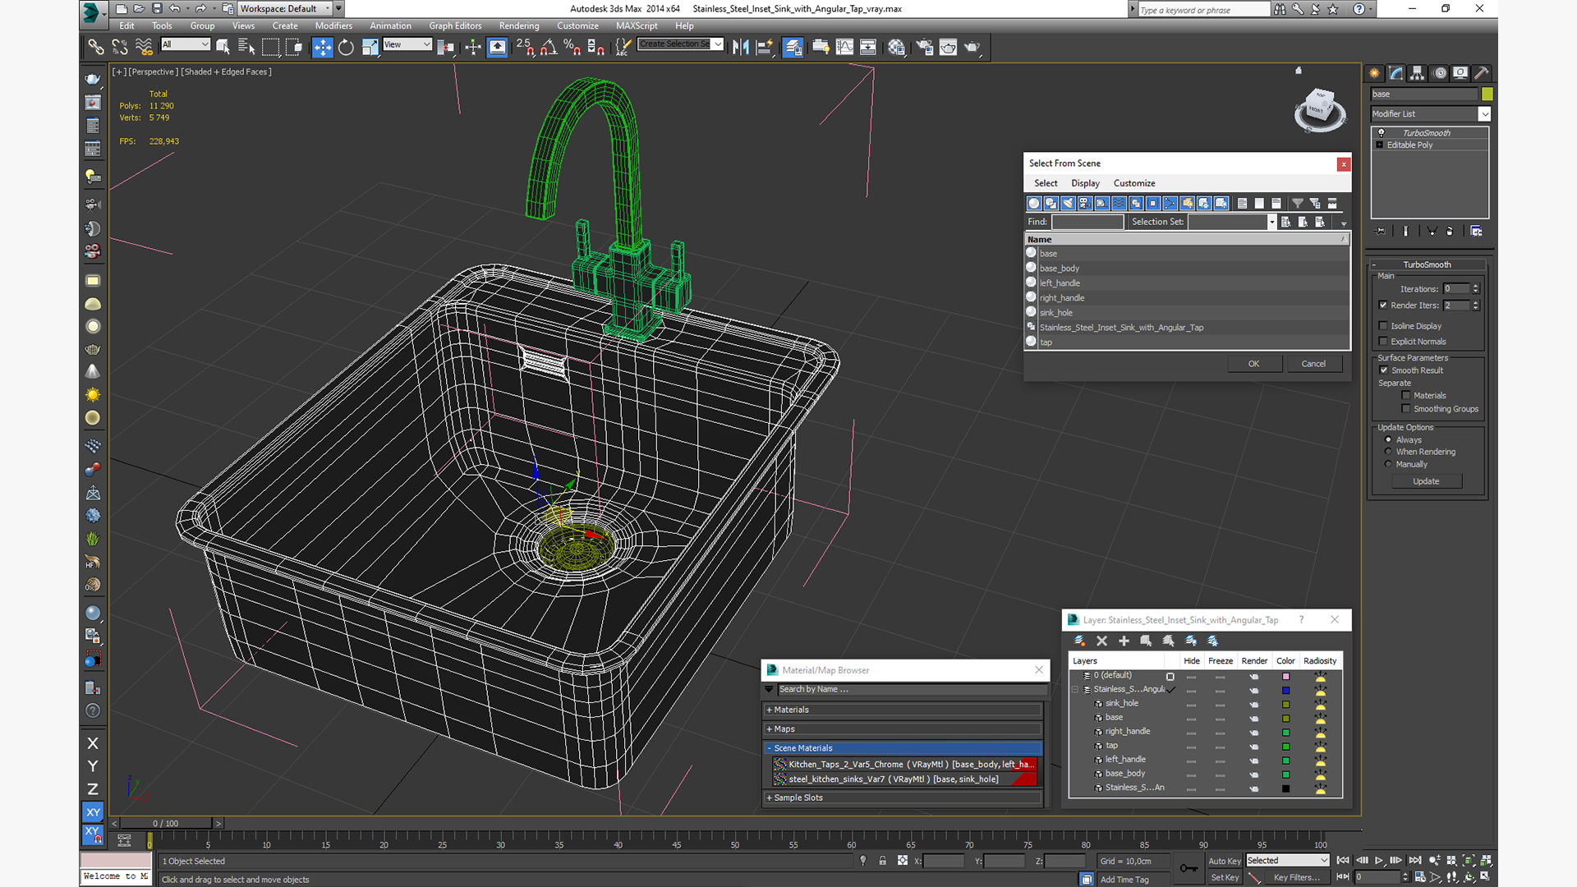Open the selection filter All dropdown
Screen dimensions: 1577x887
click(186, 44)
